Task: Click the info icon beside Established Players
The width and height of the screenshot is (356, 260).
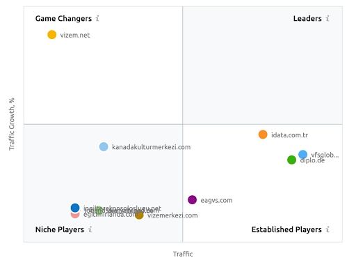Action: pos(327,229)
